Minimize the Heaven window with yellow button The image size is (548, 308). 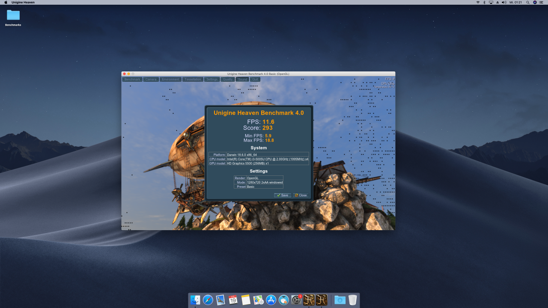(128, 74)
